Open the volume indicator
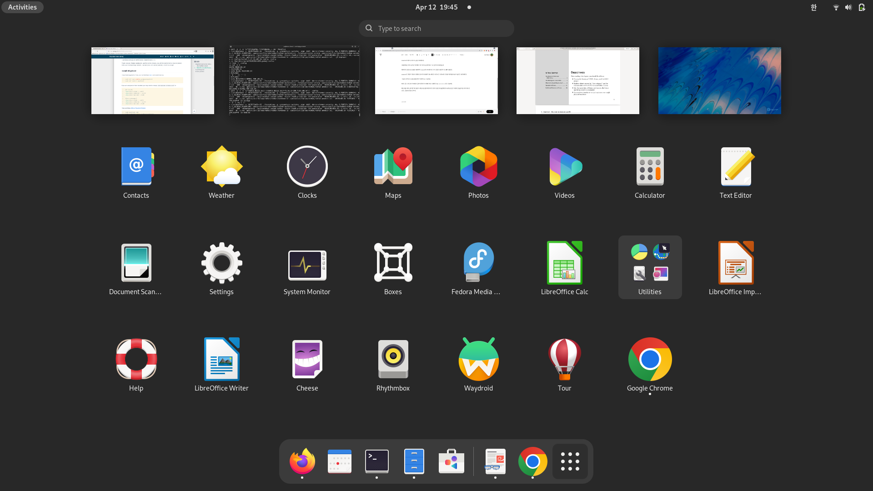Viewport: 873px width, 491px height. (848, 7)
